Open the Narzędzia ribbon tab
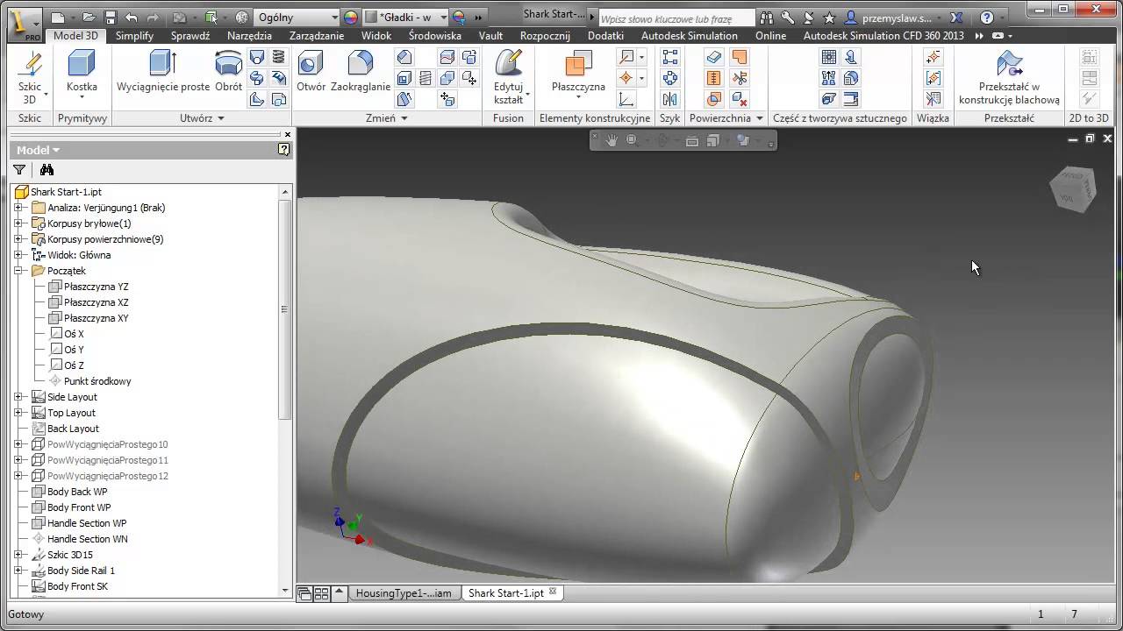Screen dimensions: 1123x631 [x=249, y=36]
